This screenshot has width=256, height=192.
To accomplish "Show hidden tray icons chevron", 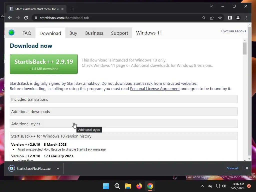I will 202,186.
